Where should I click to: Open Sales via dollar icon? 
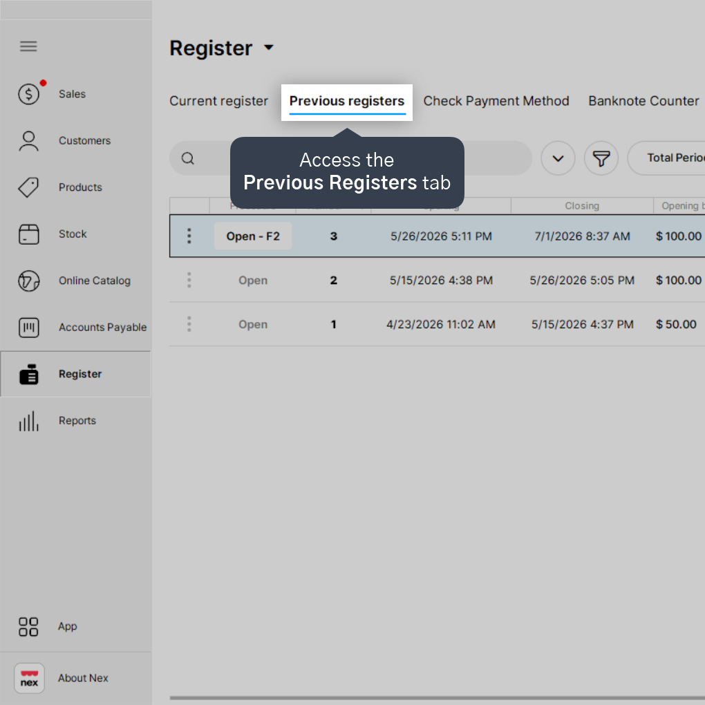pos(29,94)
